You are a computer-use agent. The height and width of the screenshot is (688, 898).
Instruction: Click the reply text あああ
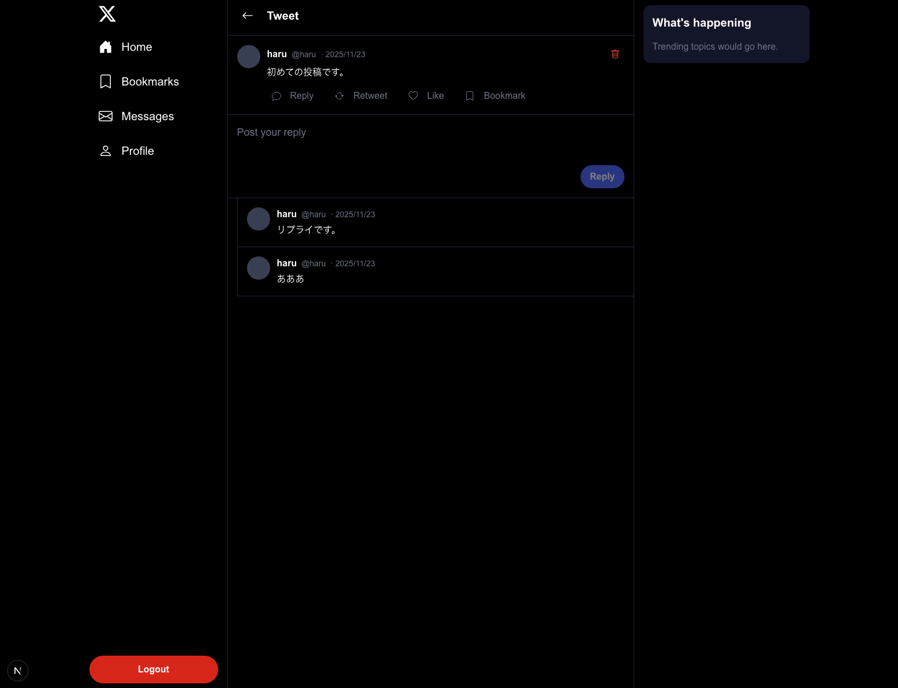[290, 279]
